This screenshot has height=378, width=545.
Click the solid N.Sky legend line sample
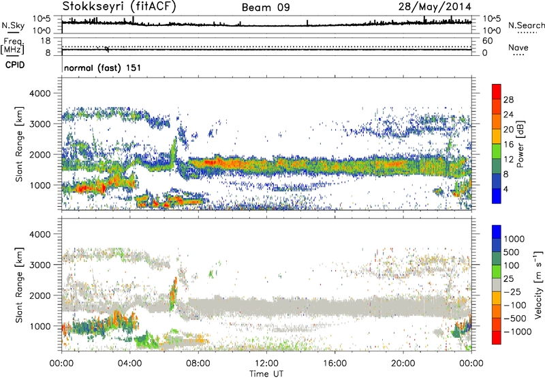tap(13, 32)
